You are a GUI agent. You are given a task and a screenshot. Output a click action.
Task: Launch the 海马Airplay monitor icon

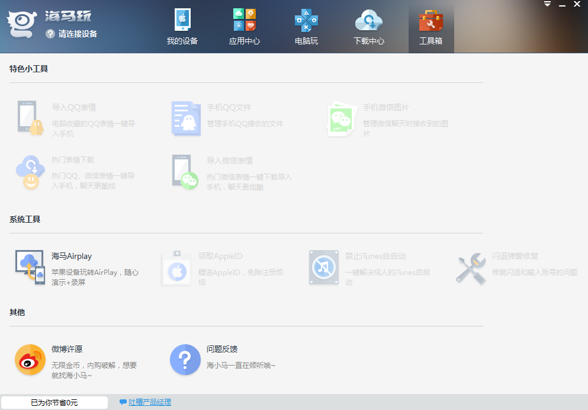coord(30,267)
